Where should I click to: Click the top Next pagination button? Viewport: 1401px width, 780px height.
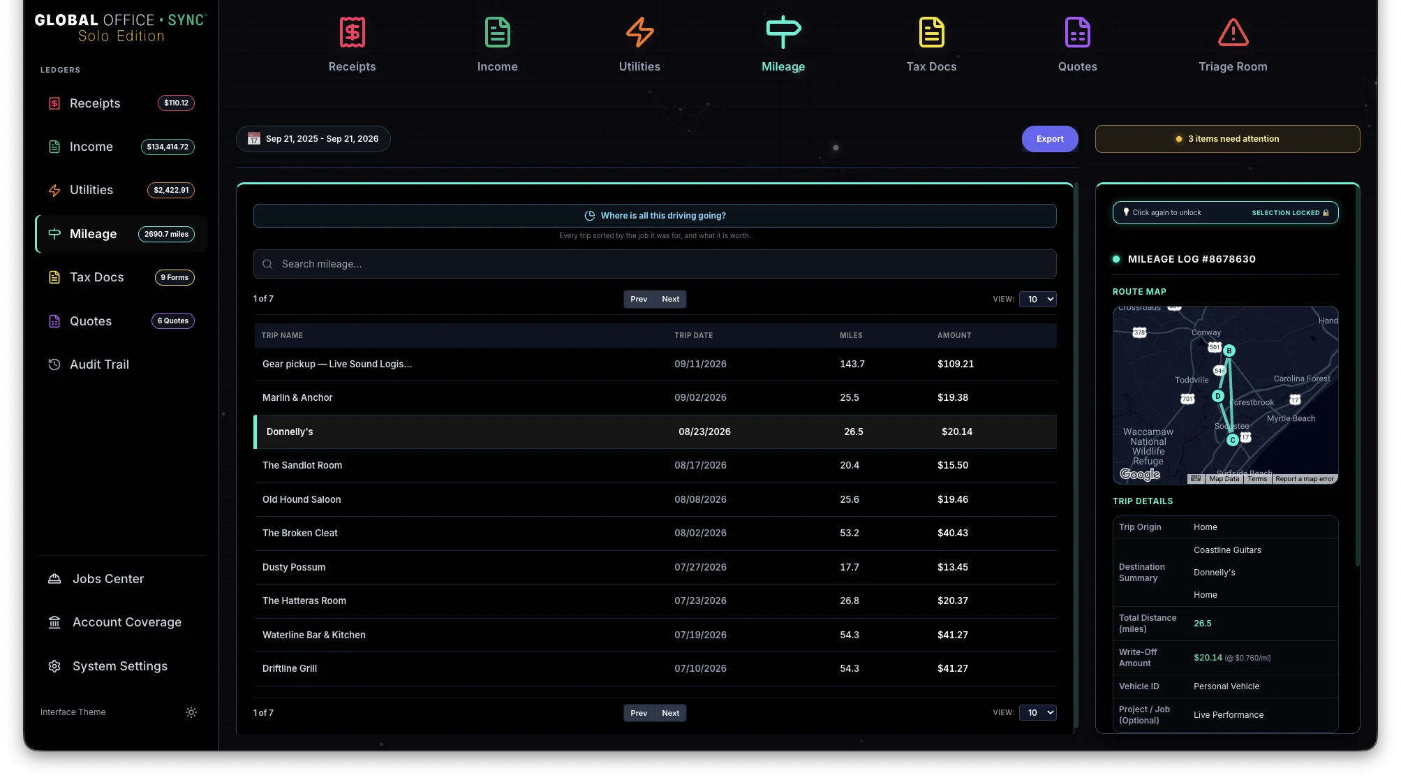(x=670, y=299)
